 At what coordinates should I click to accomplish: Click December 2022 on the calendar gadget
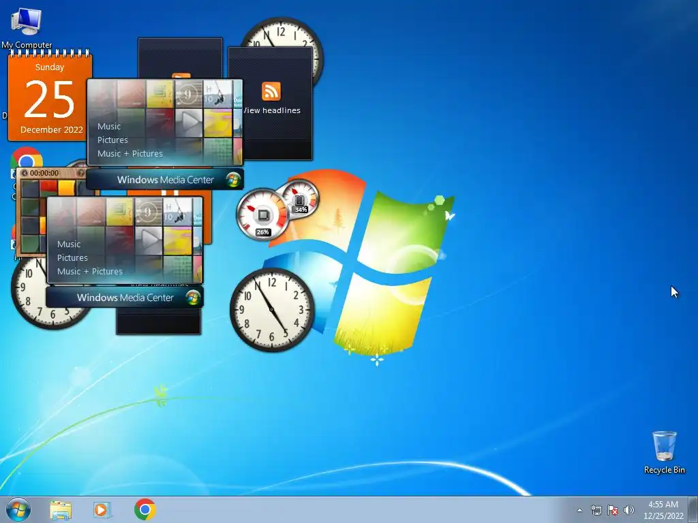pyautogui.click(x=52, y=130)
